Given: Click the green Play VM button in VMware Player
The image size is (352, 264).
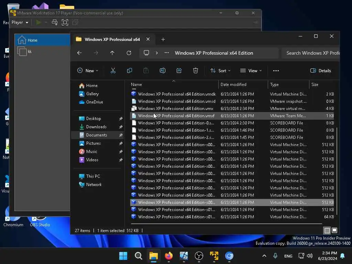Looking at the screenshot, I should point(38,22).
